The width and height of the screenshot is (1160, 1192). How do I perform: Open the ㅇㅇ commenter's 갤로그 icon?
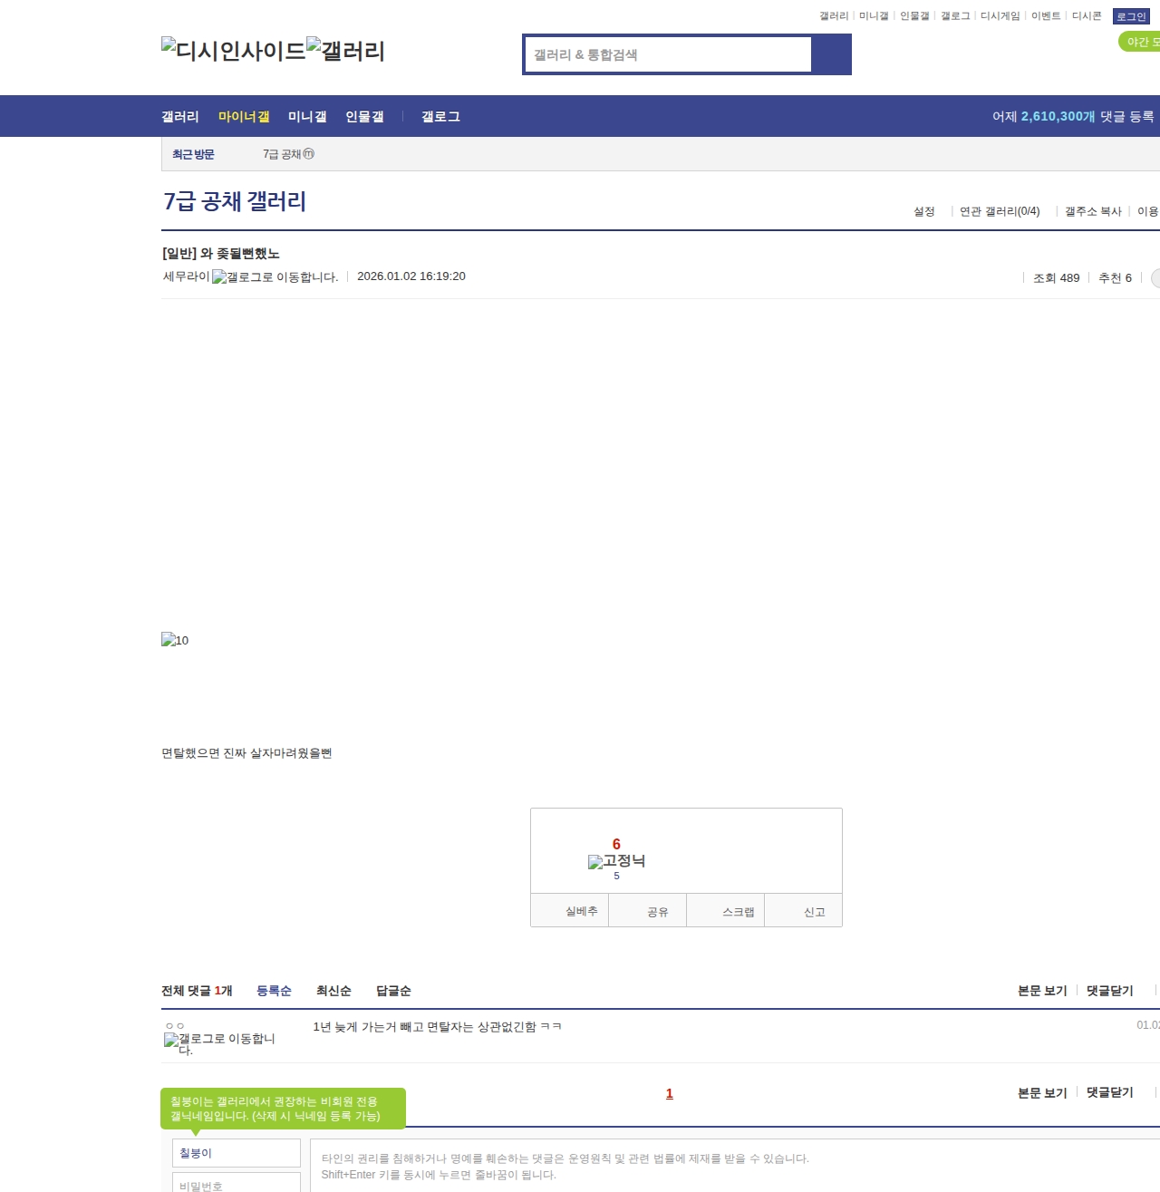tap(219, 1044)
